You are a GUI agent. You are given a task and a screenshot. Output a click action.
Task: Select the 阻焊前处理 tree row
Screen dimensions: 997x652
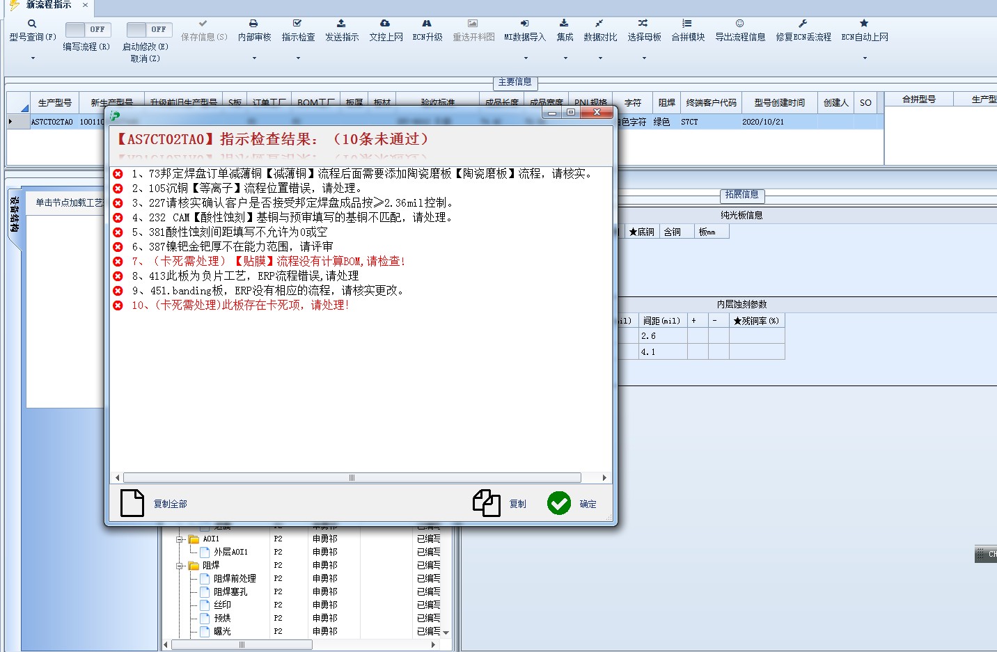[235, 578]
